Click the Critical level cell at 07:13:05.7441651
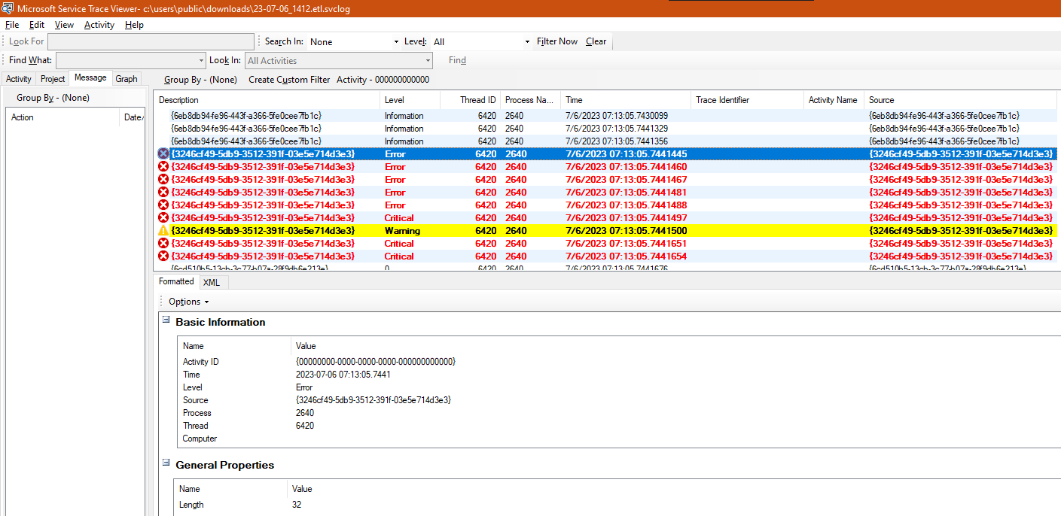 (399, 244)
